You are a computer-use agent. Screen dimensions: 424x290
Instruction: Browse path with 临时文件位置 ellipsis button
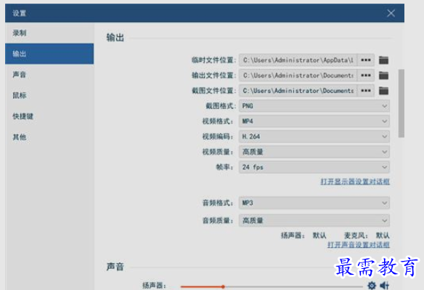pyautogui.click(x=366, y=60)
